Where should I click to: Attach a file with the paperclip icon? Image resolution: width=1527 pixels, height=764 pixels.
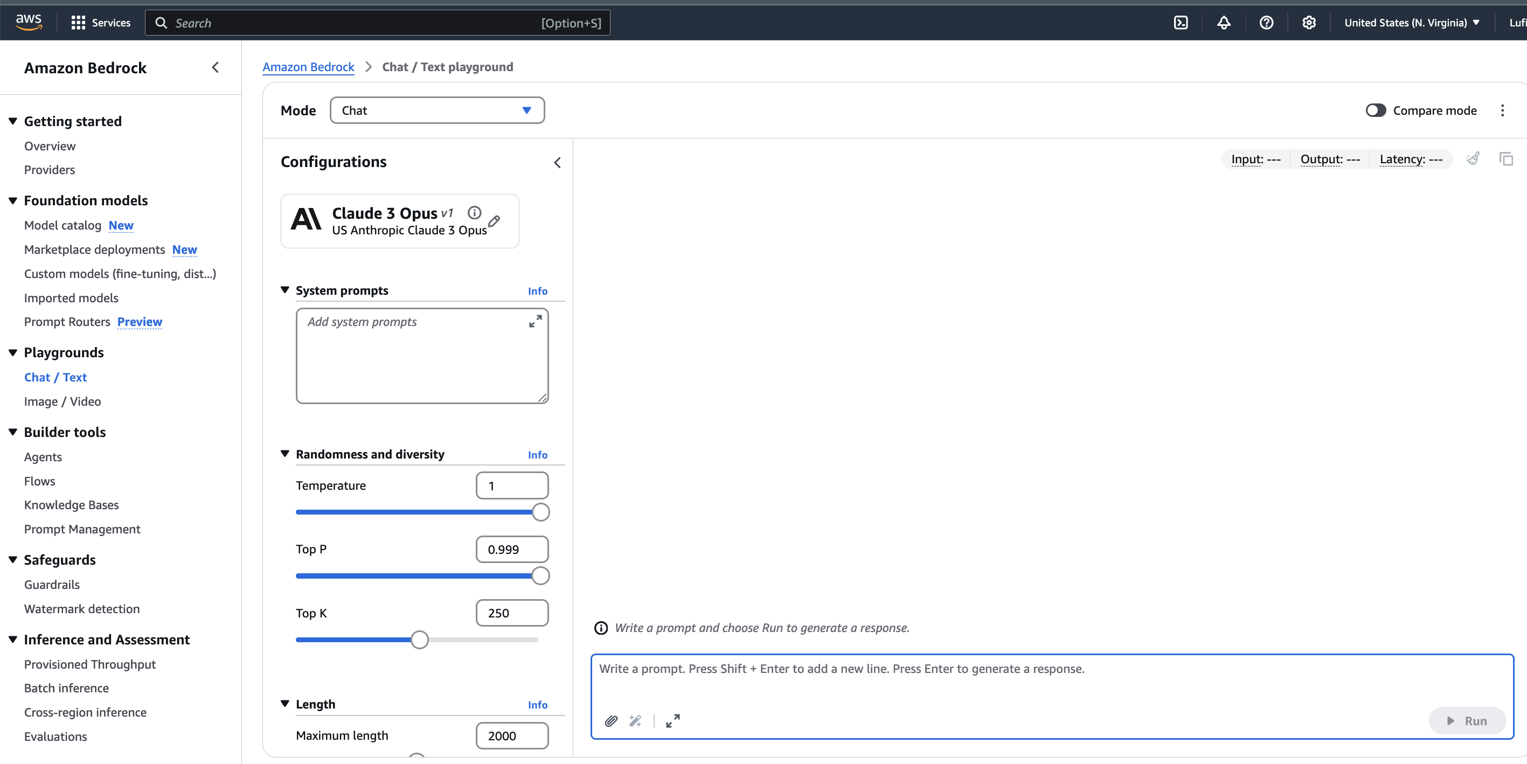click(x=610, y=721)
